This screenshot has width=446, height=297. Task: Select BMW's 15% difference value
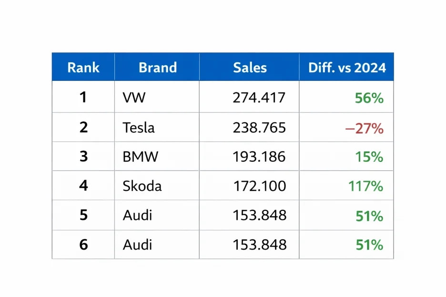(369, 157)
